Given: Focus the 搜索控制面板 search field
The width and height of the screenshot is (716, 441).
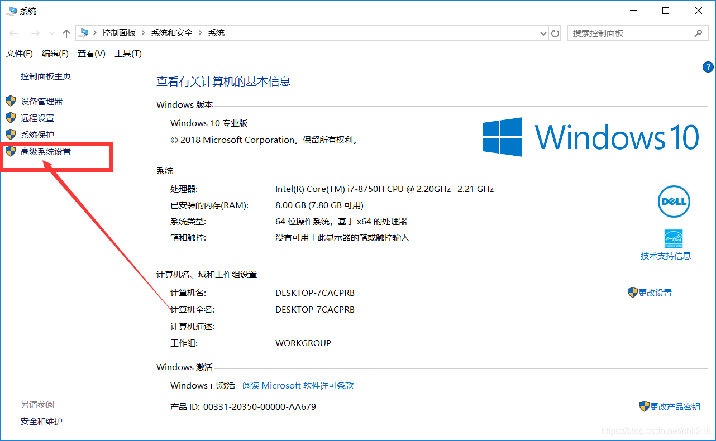Looking at the screenshot, I should pyautogui.click(x=637, y=33).
